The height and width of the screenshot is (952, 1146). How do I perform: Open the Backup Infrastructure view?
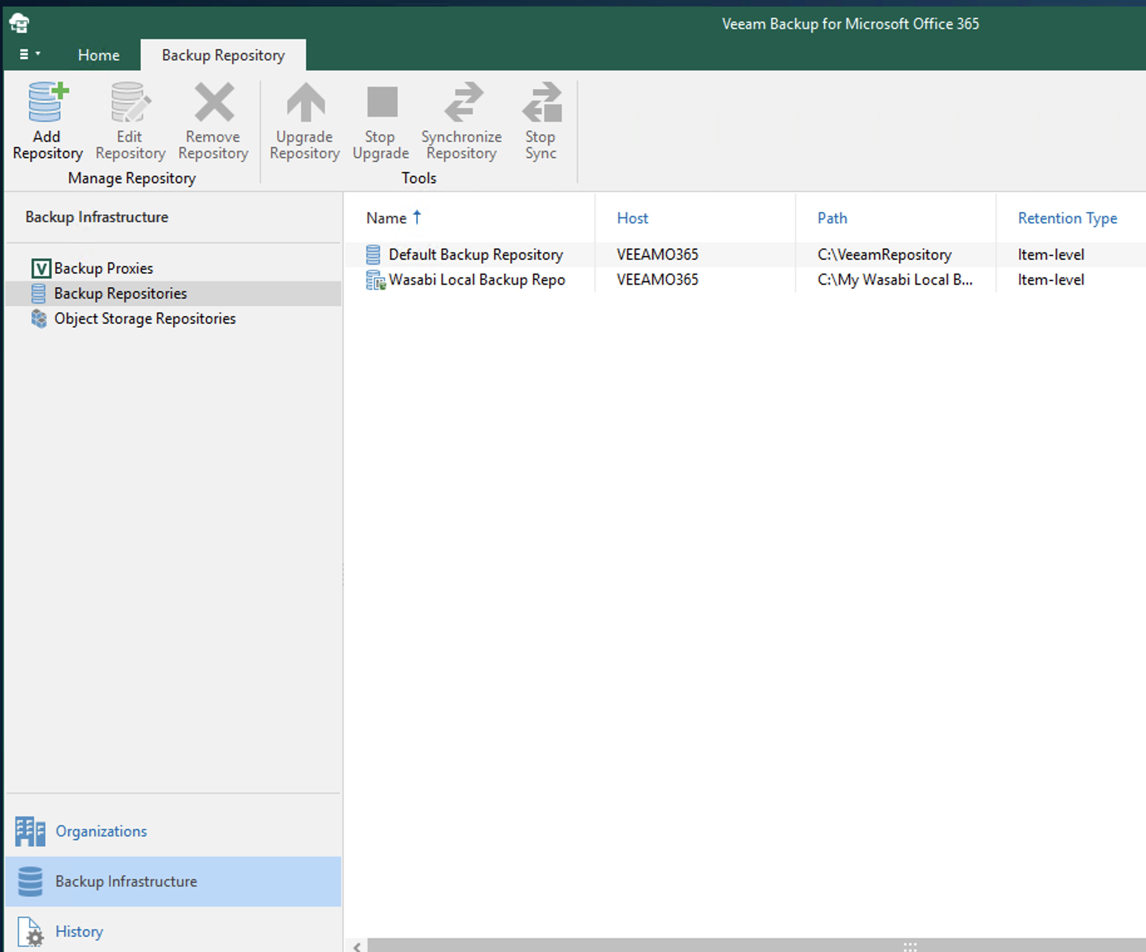point(173,881)
